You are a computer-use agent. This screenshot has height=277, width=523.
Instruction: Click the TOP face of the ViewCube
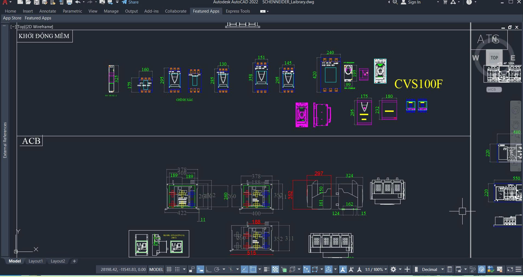(x=494, y=58)
